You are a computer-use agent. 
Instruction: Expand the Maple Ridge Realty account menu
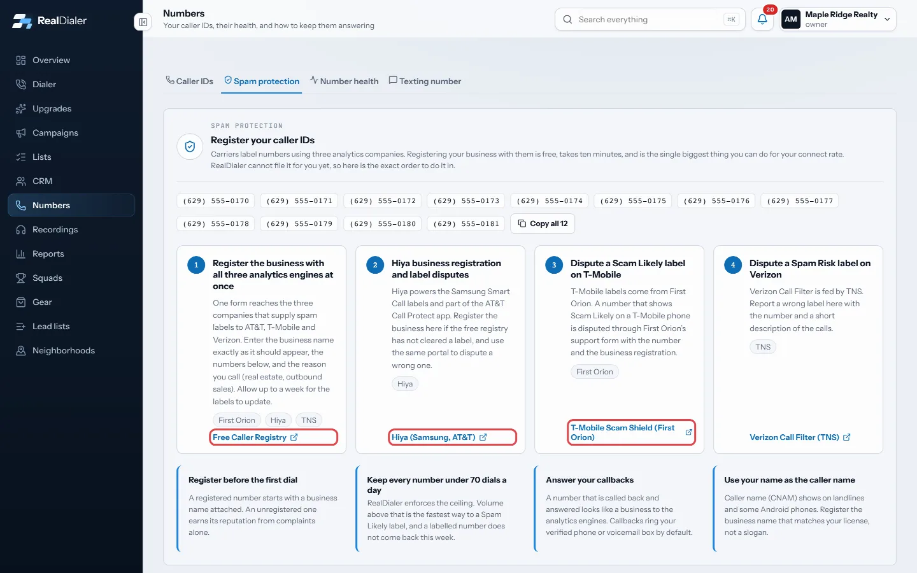pyautogui.click(x=838, y=20)
